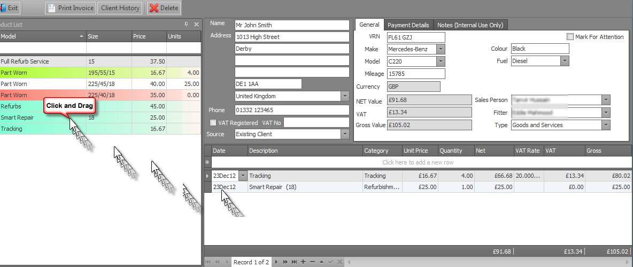This screenshot has width=633, height=267.
Task: Pin the Product List panel
Action: (x=187, y=25)
